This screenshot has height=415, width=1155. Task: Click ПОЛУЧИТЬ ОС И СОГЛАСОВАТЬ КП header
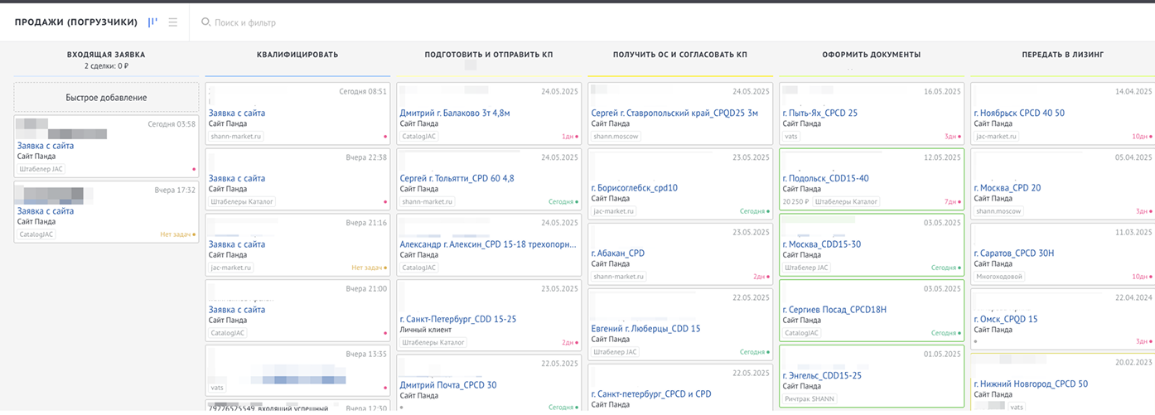pyautogui.click(x=680, y=55)
